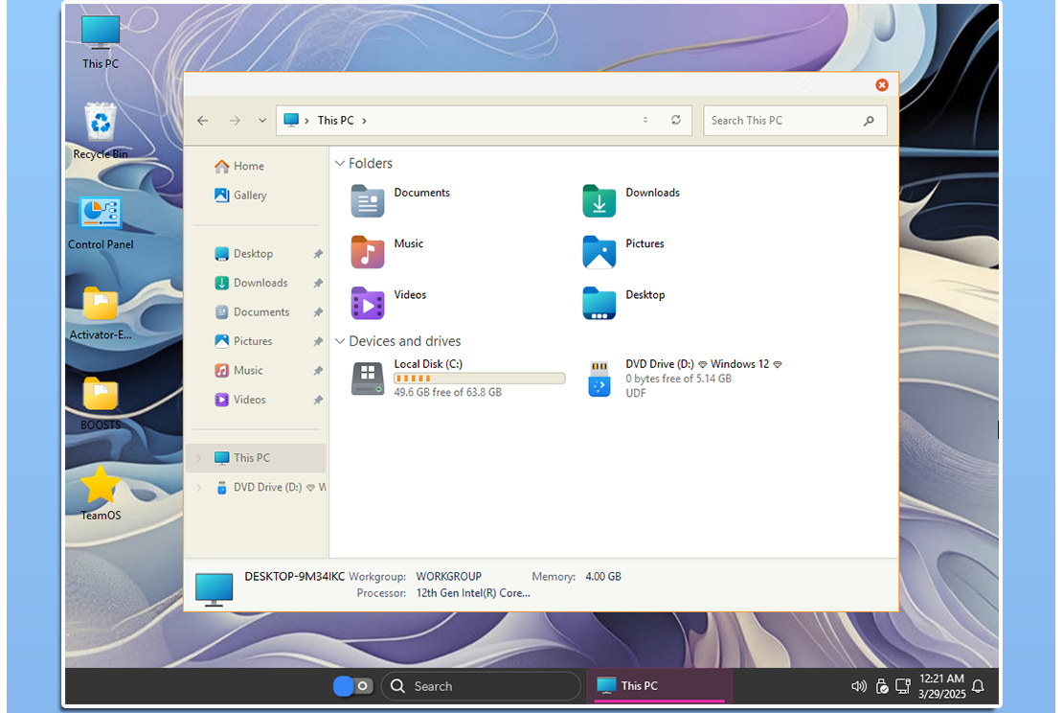The image size is (1063, 713).
Task: Open the Downloads folder in main pane
Action: 599,201
